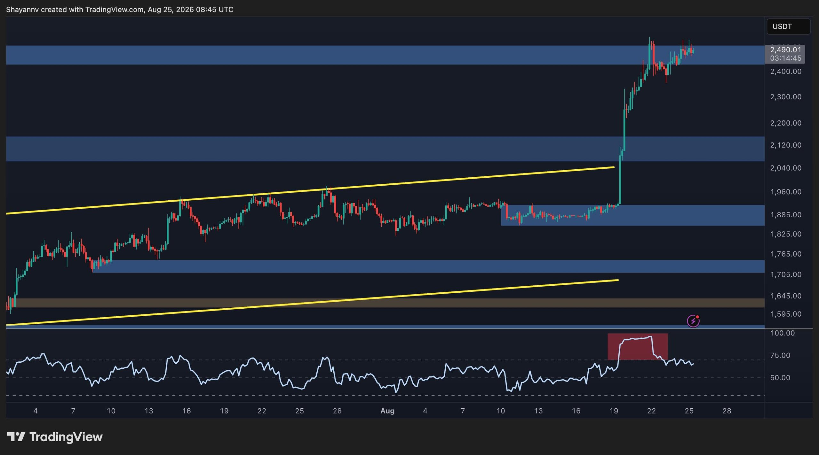Click the RSI 75.00 scale label
Image resolution: width=819 pixels, height=455 pixels.
780,356
